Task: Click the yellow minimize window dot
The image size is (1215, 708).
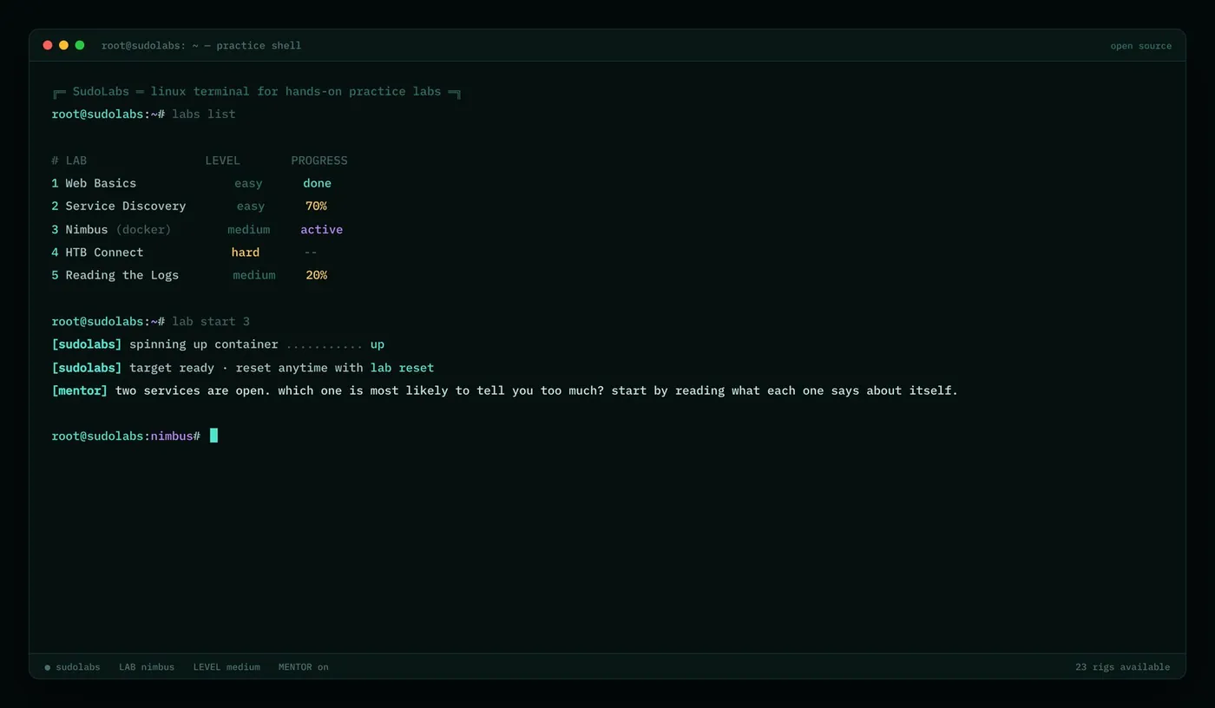Action: click(x=63, y=45)
